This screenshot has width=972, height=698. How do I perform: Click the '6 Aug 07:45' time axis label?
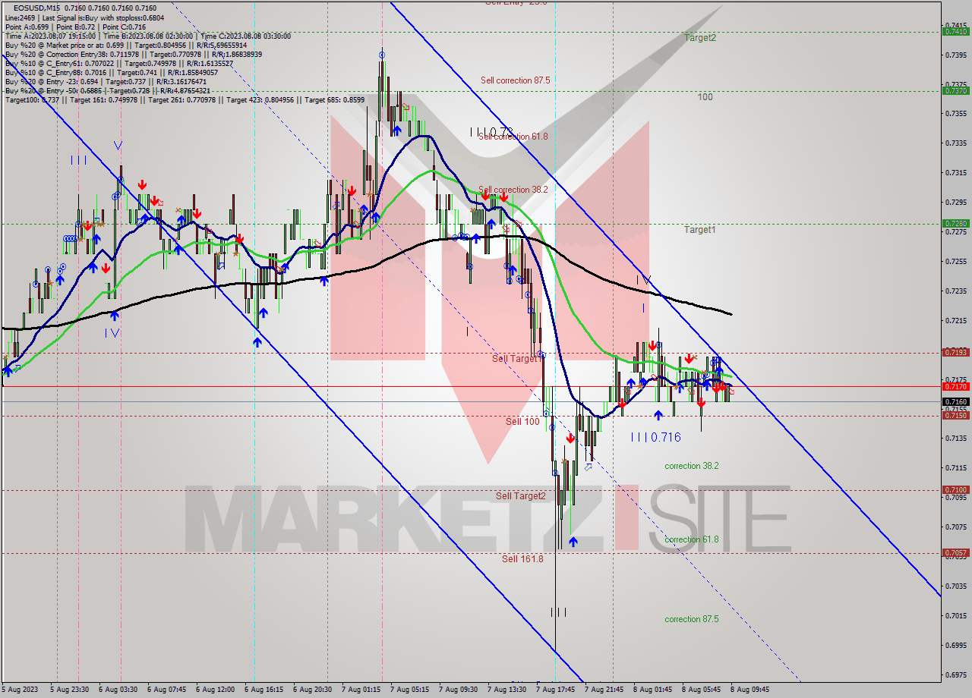click(x=166, y=690)
